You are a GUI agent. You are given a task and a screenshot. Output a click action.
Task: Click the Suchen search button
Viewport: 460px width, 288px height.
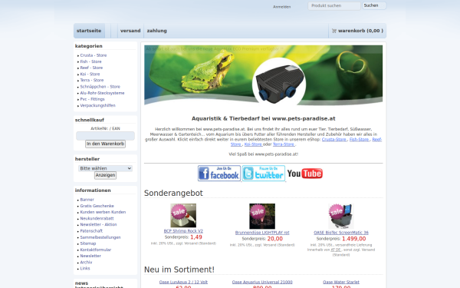(374, 5)
